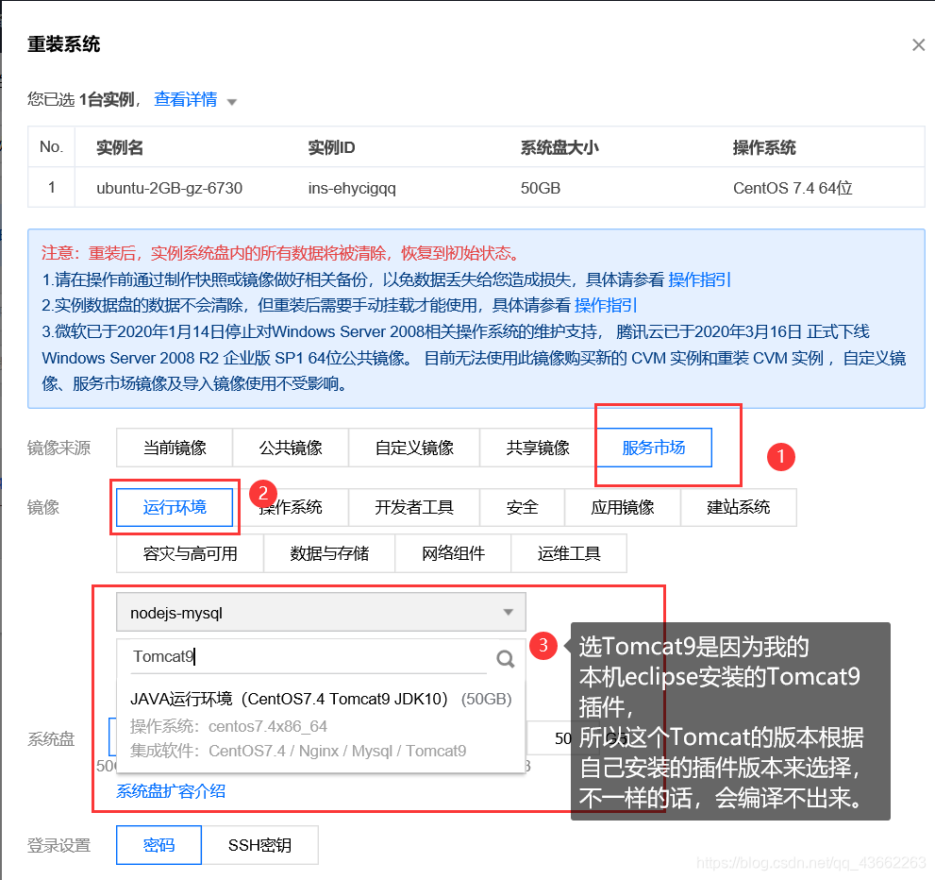Click instance name ubuntu-2GB-gz-6730
The image size is (935, 880).
(x=169, y=188)
